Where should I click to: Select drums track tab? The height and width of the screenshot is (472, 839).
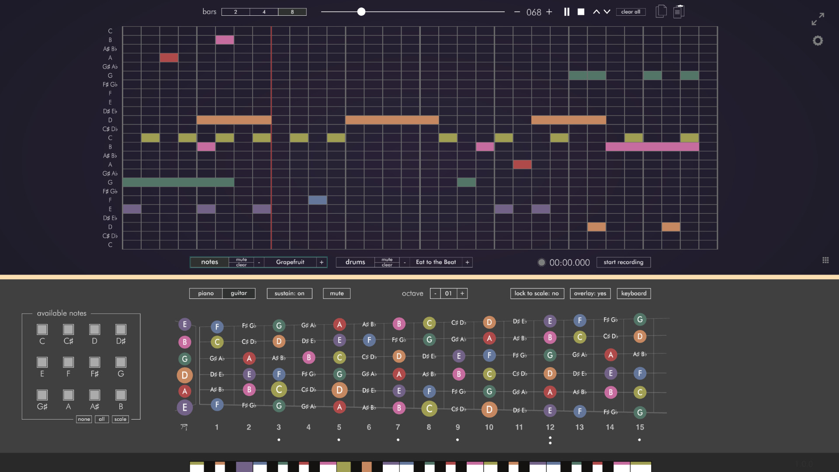[355, 262]
